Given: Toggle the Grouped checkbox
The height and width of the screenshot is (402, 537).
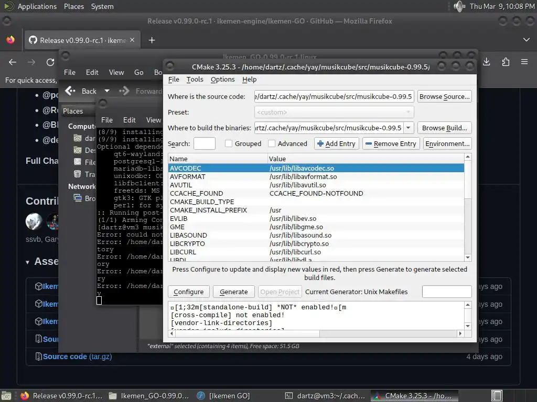Looking at the screenshot, I should pyautogui.click(x=229, y=143).
